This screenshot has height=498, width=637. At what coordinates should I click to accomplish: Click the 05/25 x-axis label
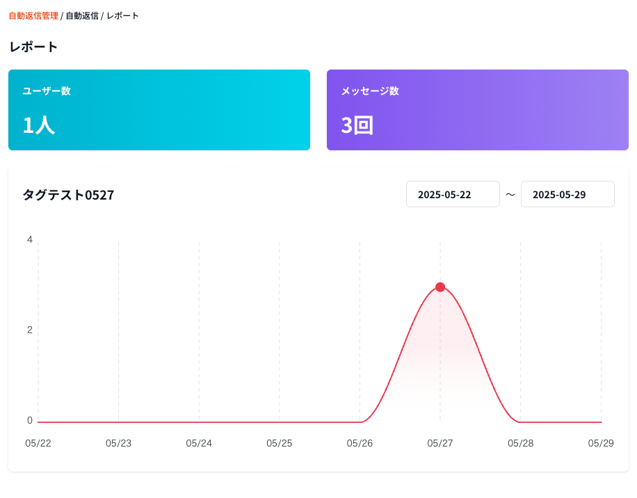point(280,443)
